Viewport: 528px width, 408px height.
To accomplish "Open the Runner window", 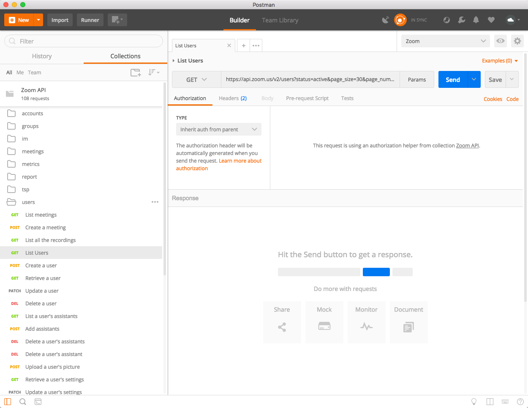I will point(90,19).
